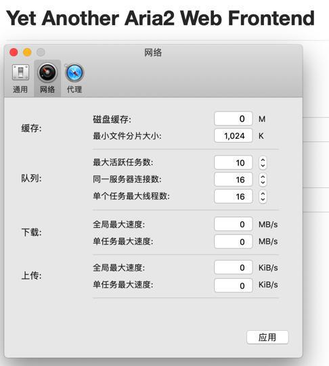Open the 通用 general preferences icon
329x366 pixels.
point(20,72)
